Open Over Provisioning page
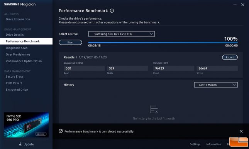 (x=18, y=55)
